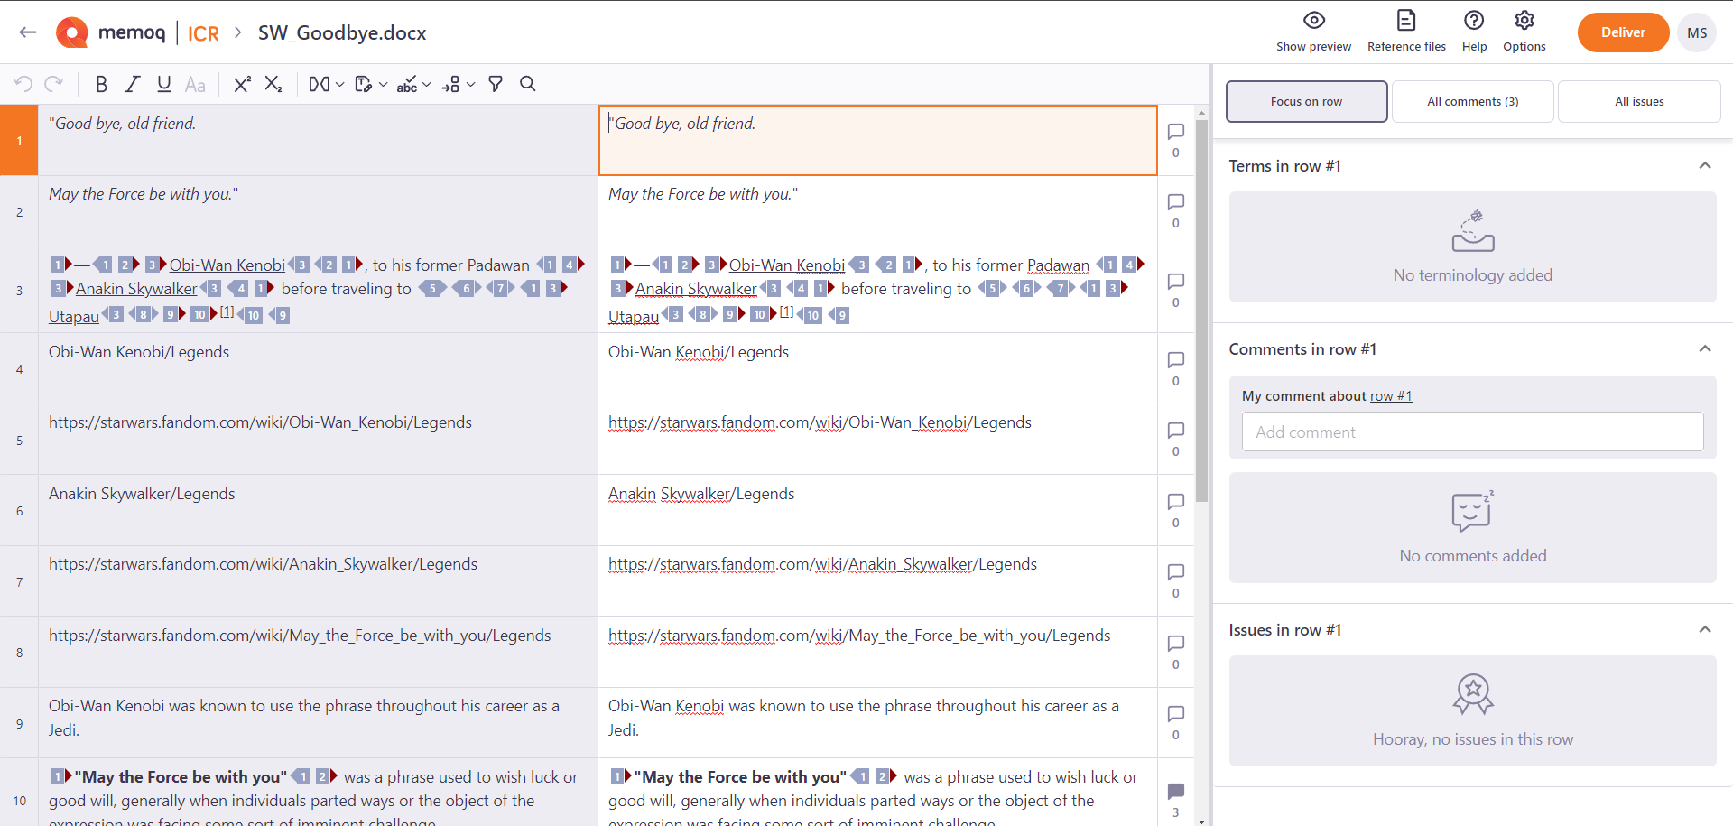Open the dropdown arrow next to copy source
This screenshot has width=1733, height=826.
coord(384,84)
